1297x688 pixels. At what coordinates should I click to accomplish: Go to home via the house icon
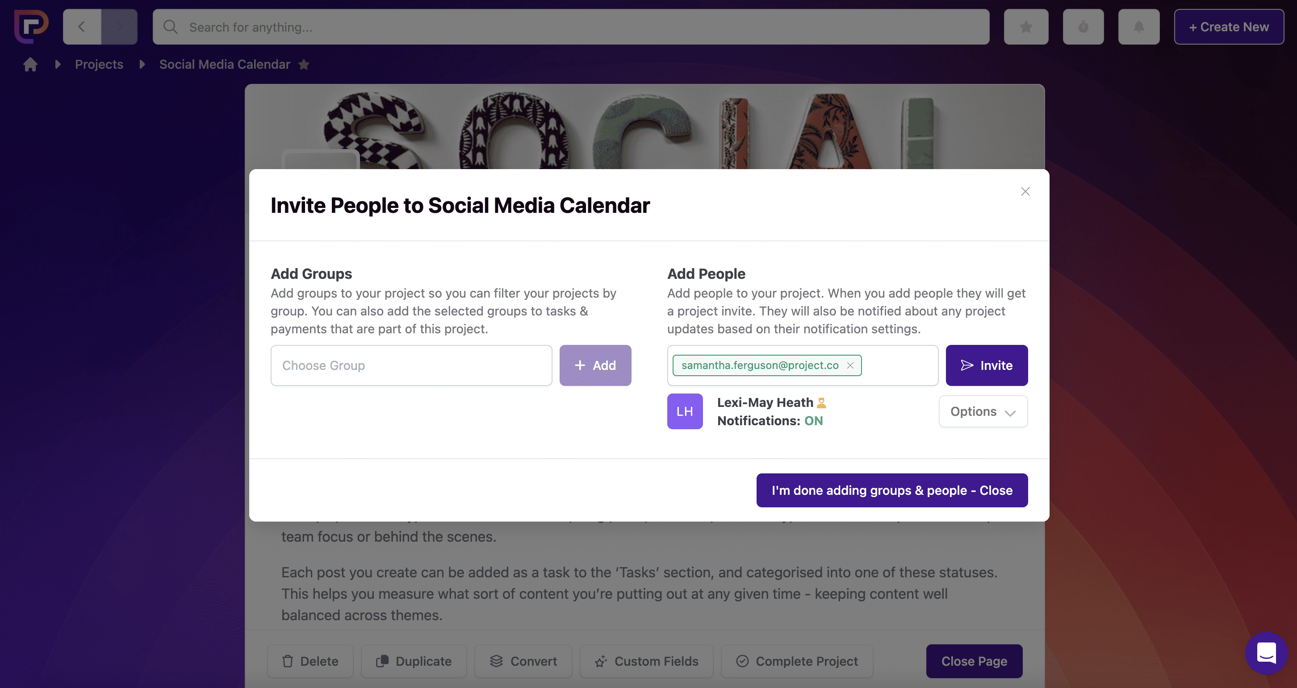[x=30, y=64]
